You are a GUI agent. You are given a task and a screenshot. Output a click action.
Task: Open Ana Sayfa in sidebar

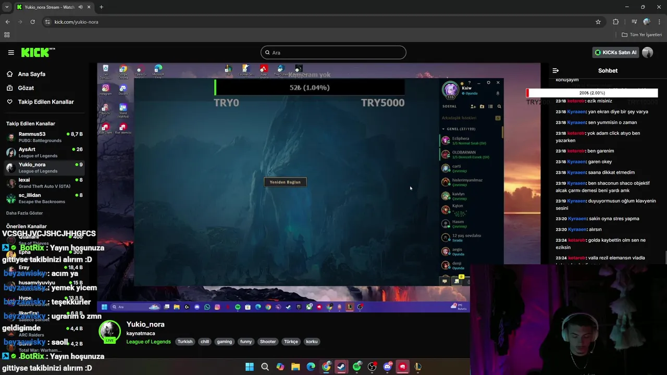[31, 74]
